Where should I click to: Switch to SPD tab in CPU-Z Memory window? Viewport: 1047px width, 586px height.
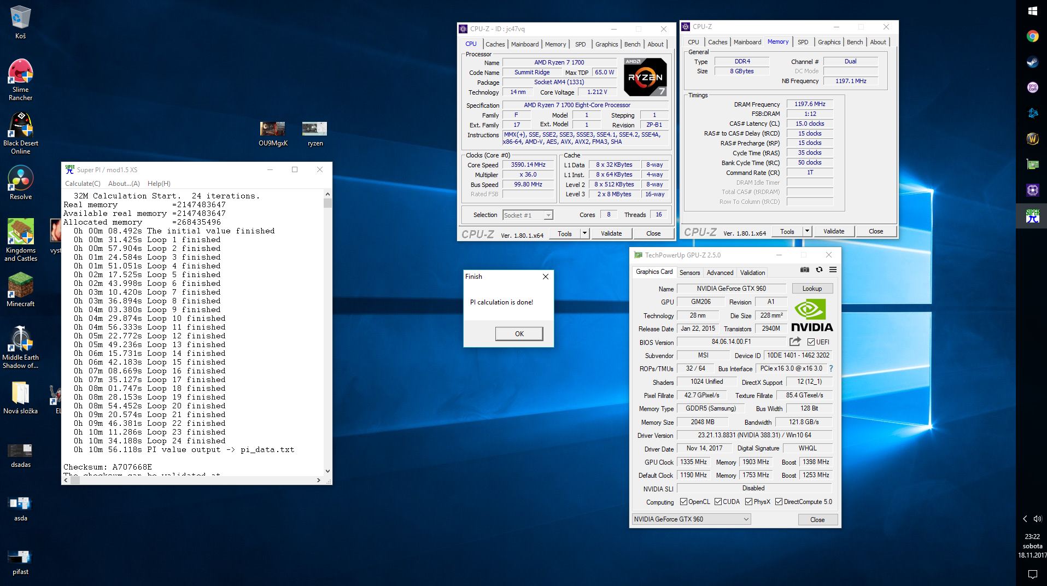[x=803, y=42]
